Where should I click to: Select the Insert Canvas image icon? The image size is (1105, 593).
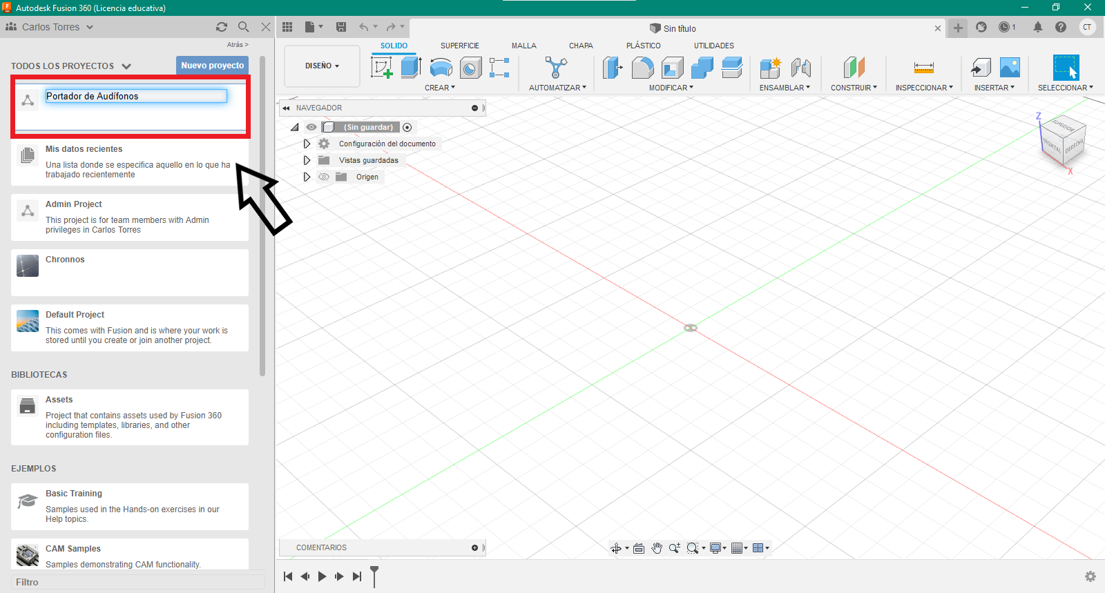click(1010, 68)
